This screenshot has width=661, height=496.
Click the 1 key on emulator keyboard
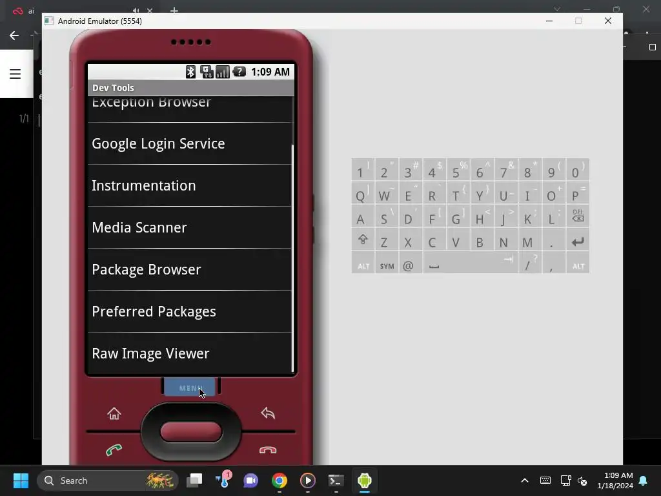[363, 170]
